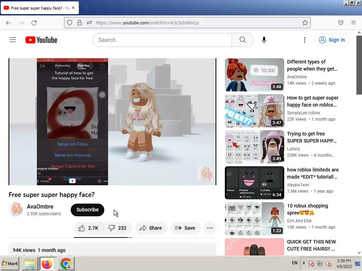Like the video (2.7K)
362x271 pixels.
coord(88,228)
